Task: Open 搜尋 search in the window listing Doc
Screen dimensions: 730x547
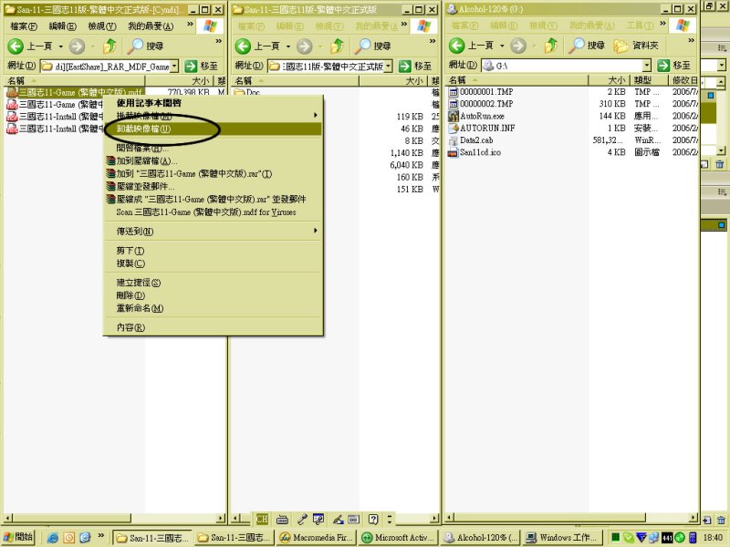Action: pos(373,46)
